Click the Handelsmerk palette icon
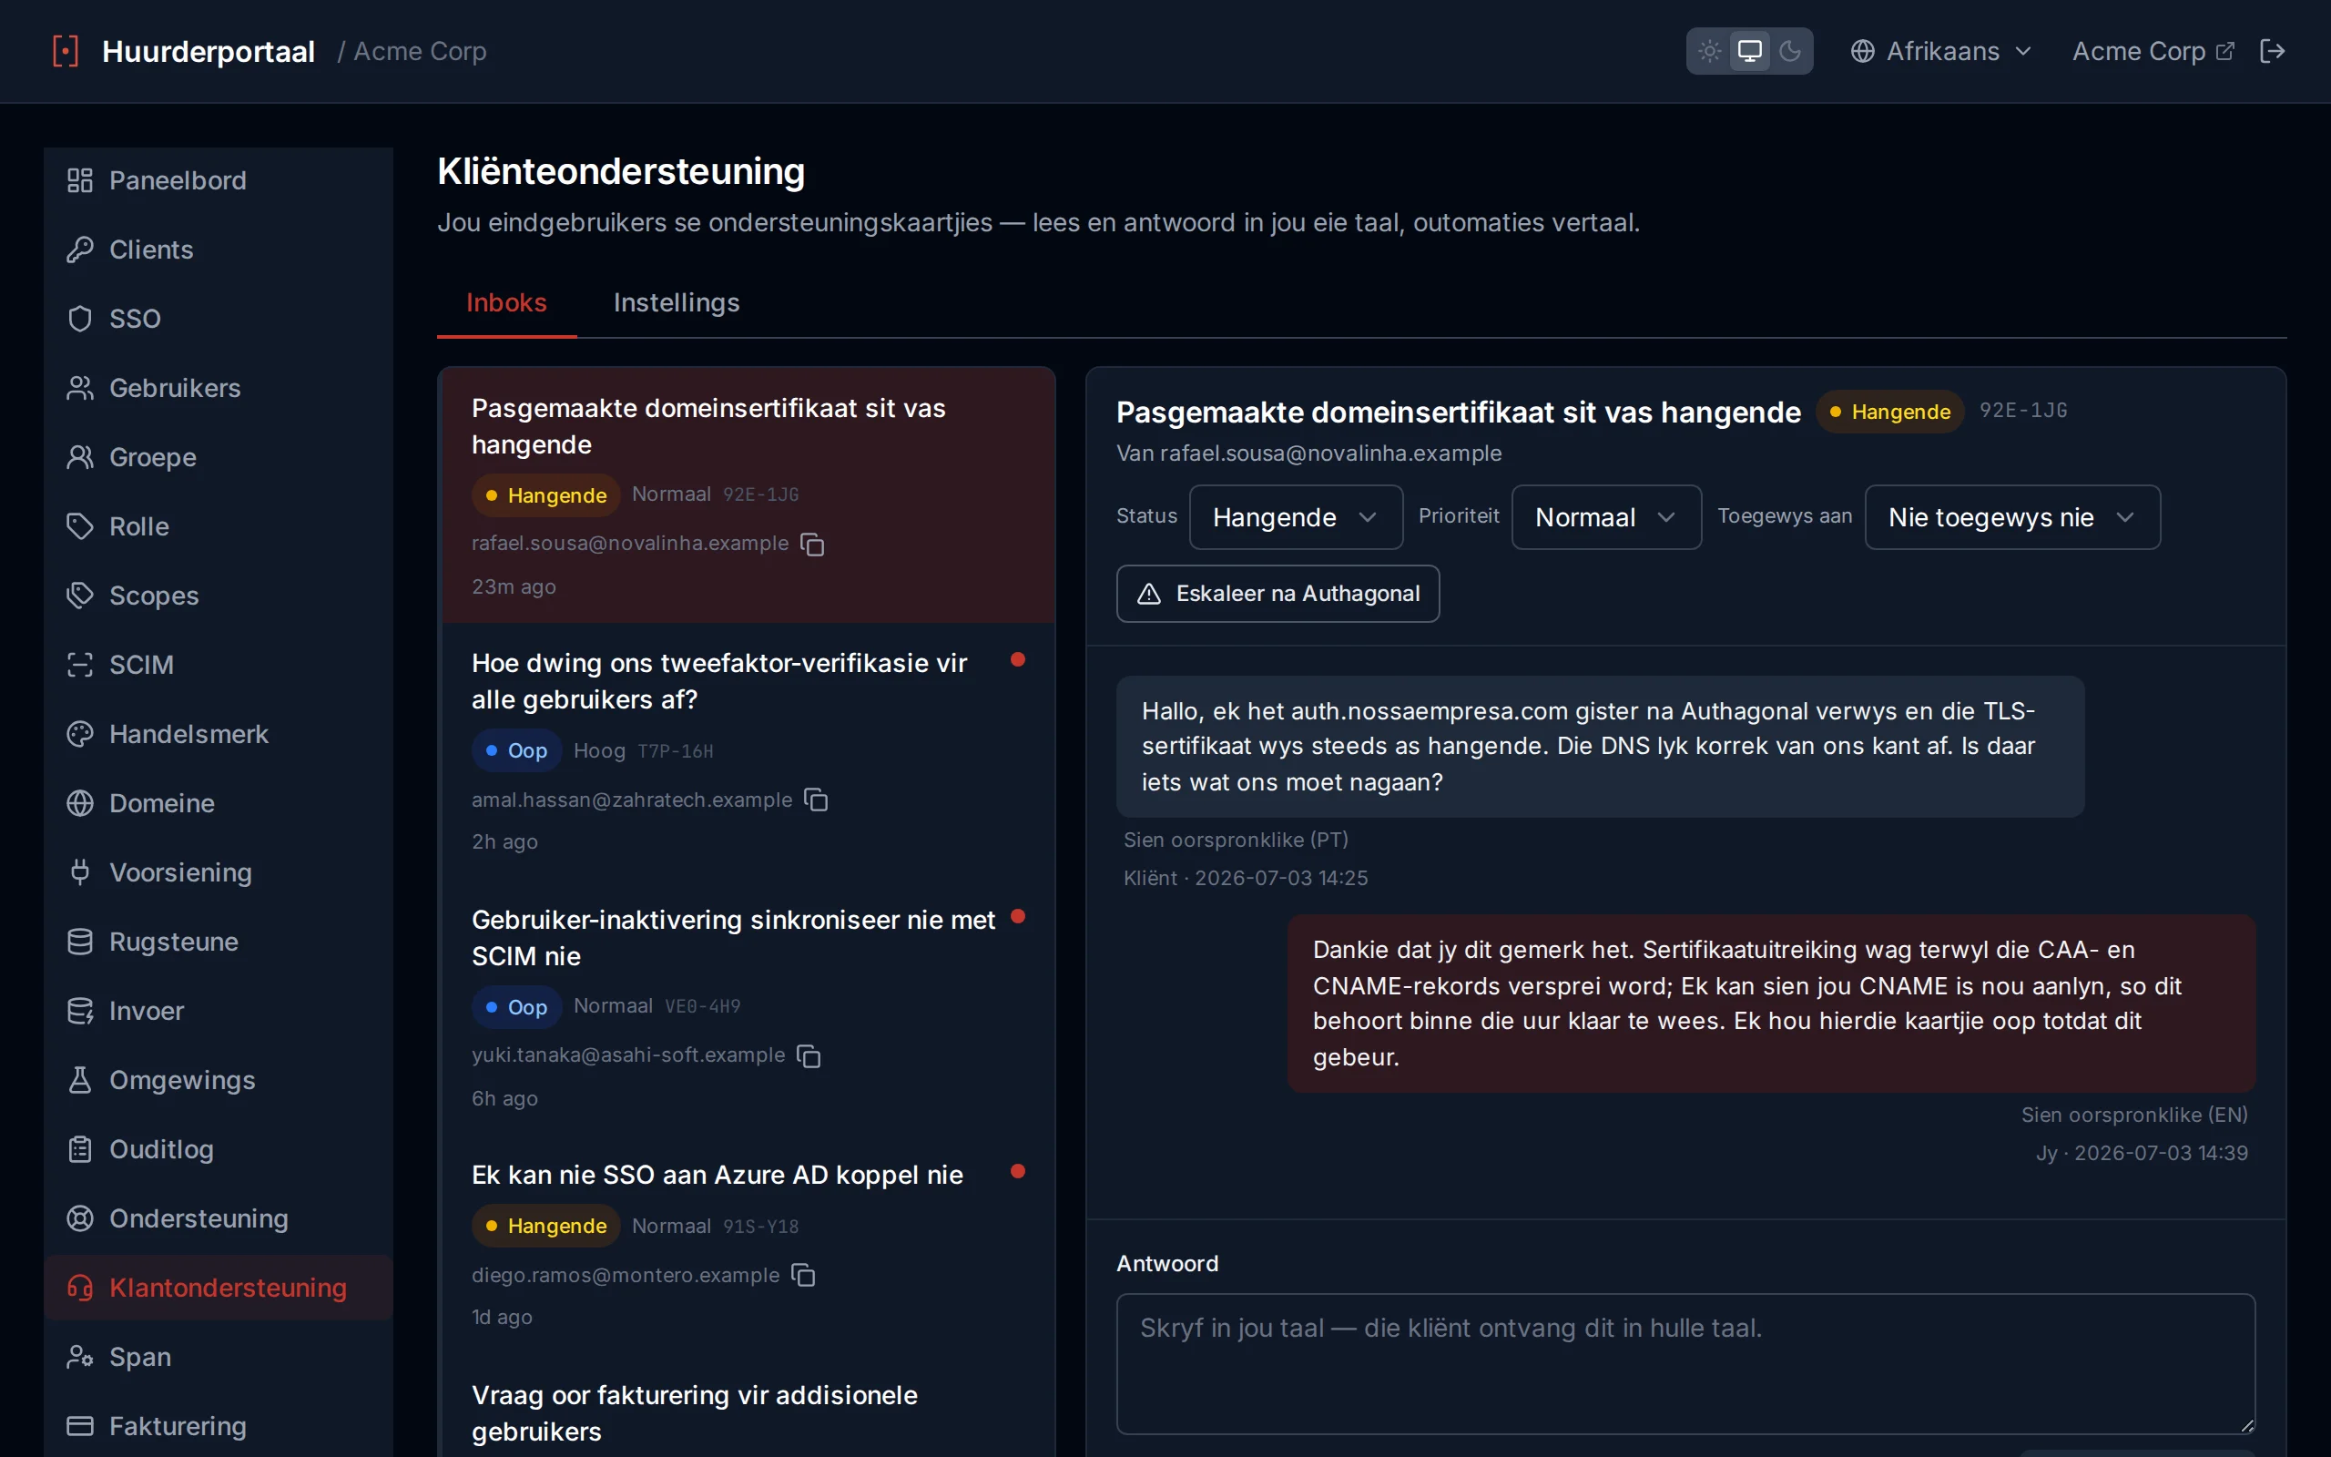2331x1457 pixels. 80,734
